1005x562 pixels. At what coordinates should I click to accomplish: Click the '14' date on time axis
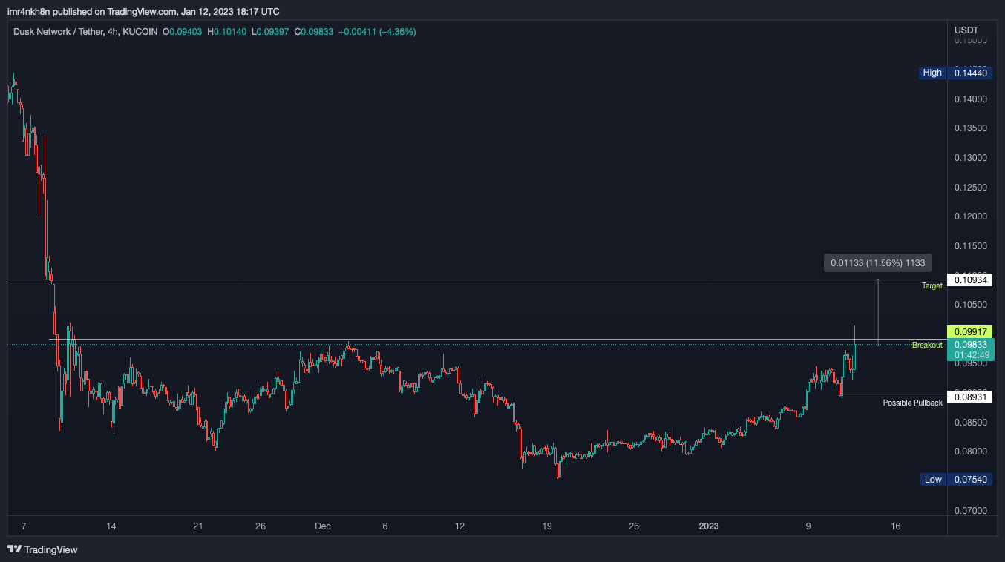tap(111, 526)
